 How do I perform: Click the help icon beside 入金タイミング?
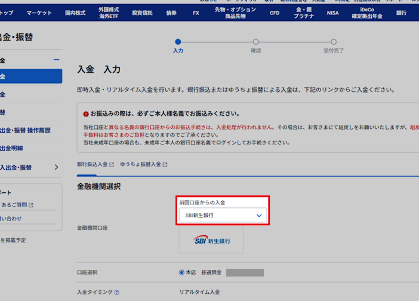pos(117,293)
